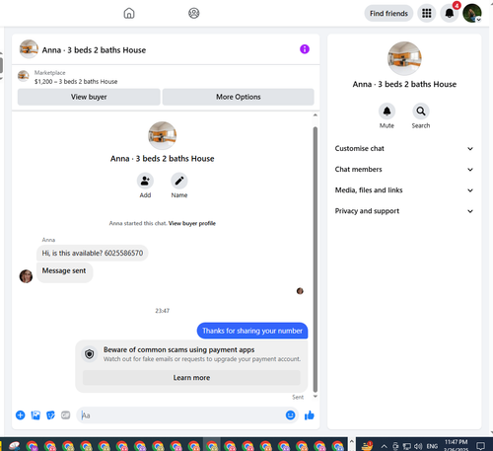Expand Privacy and support section
Viewport: 493px width, 451px height.
(404, 211)
